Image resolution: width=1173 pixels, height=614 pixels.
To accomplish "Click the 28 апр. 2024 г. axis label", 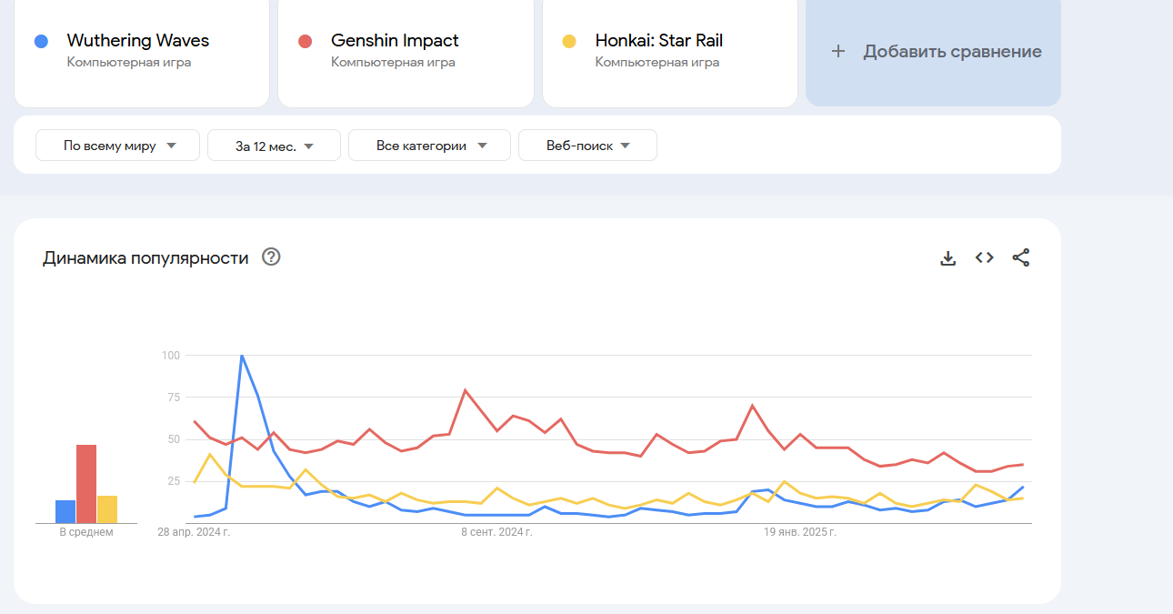I will tap(194, 532).
